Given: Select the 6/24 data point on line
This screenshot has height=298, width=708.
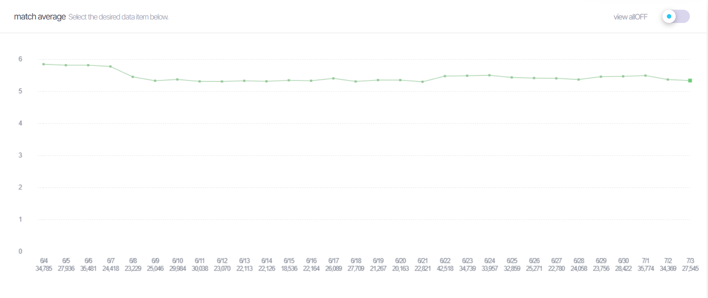Looking at the screenshot, I should point(489,75).
